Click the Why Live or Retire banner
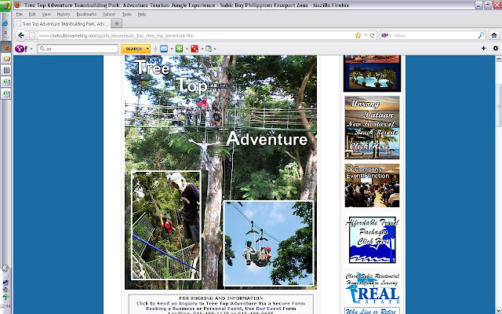This screenshot has height=314, width=502. tap(372, 311)
